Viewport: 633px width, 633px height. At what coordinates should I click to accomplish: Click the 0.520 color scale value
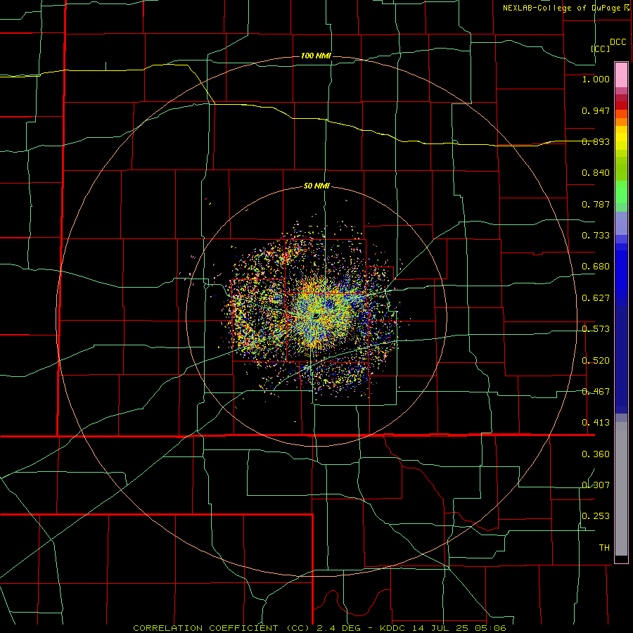(596, 361)
